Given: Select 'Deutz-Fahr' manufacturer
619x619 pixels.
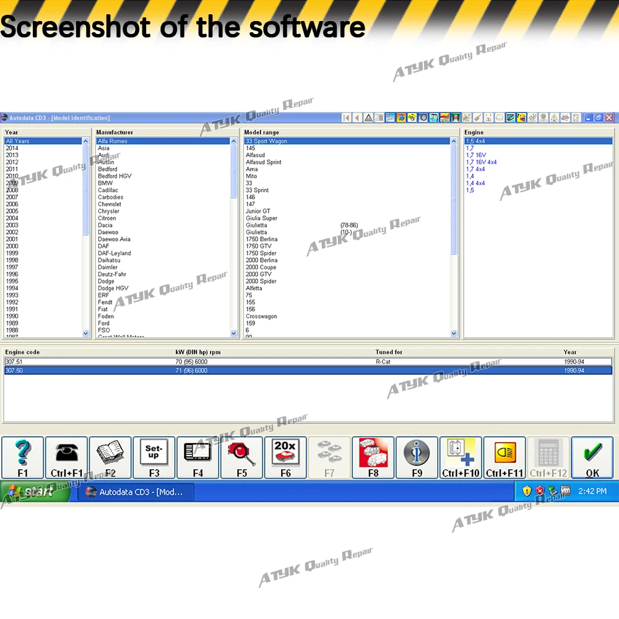Looking at the screenshot, I should point(163,274).
